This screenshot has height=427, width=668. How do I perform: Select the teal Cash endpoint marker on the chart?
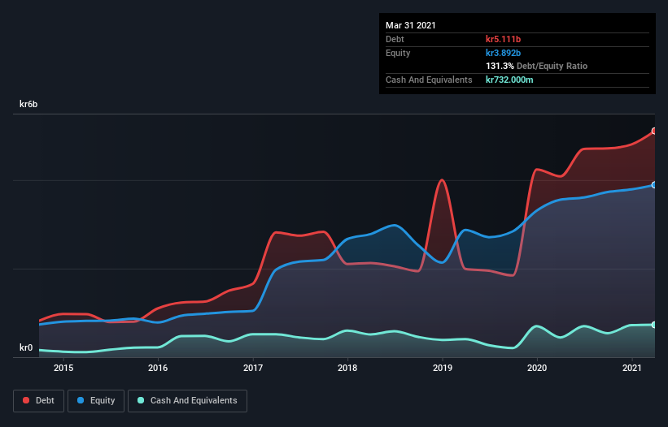[654, 325]
